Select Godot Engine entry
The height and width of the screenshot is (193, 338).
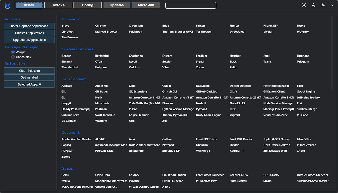click(306, 92)
